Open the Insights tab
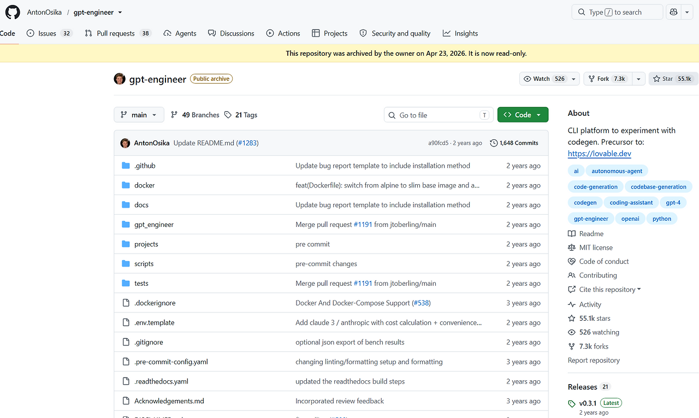Image resolution: width=699 pixels, height=418 pixels. pos(460,33)
